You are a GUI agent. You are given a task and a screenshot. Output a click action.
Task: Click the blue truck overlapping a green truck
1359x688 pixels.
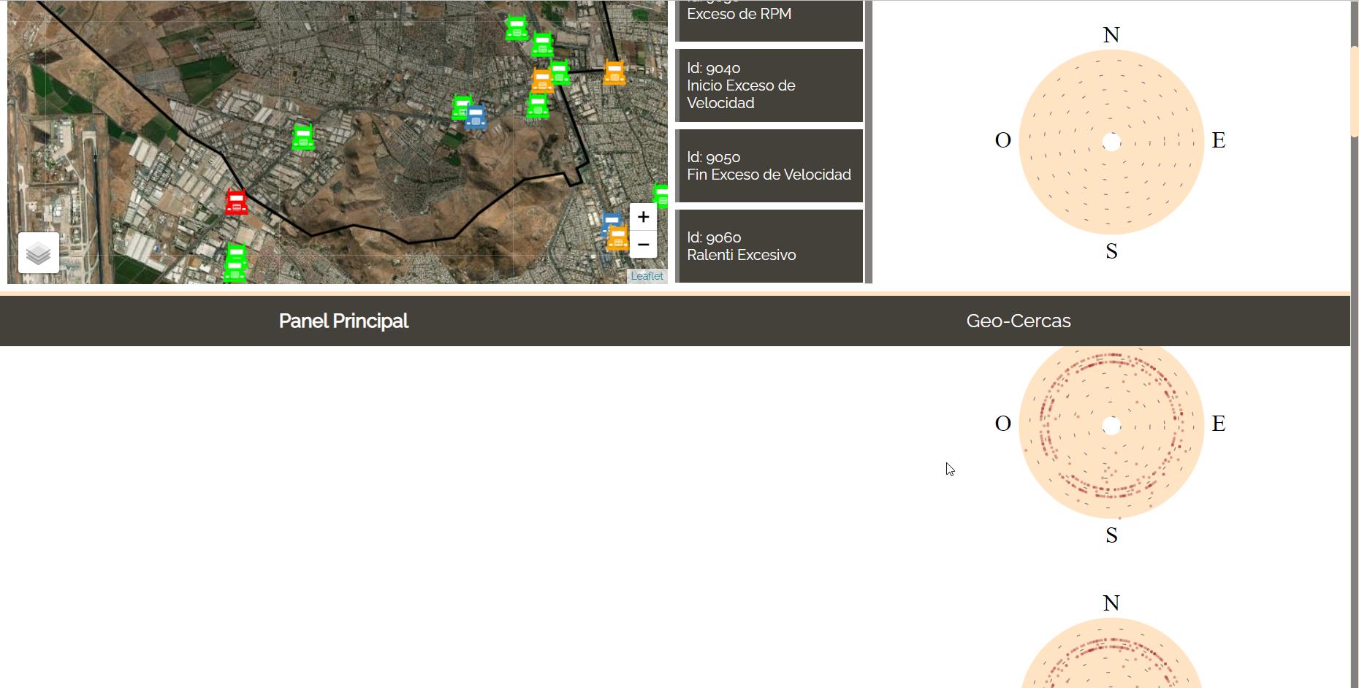click(476, 117)
